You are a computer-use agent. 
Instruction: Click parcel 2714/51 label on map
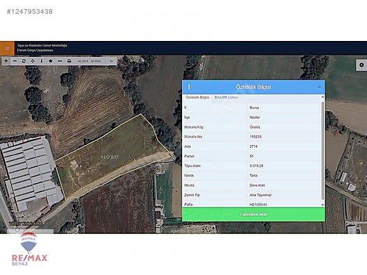coord(109,157)
